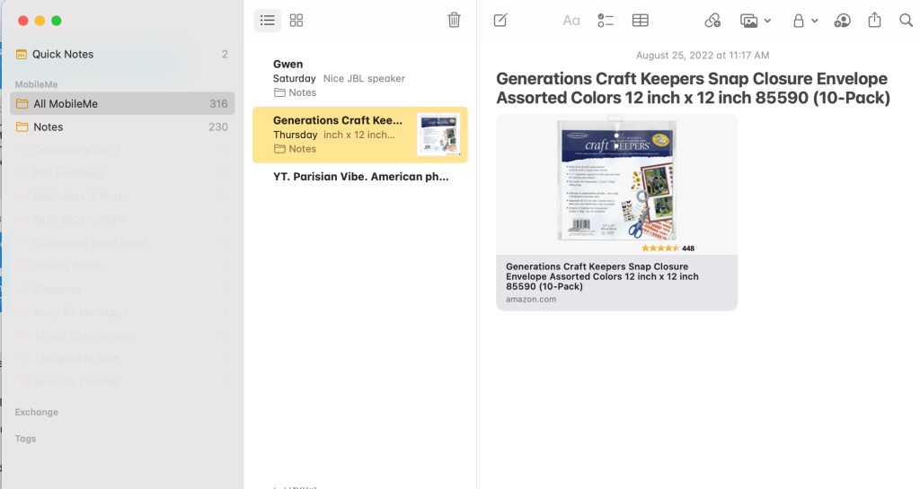920x489 pixels.
Task: Expand the lock dropdown arrow
Action: [814, 21]
